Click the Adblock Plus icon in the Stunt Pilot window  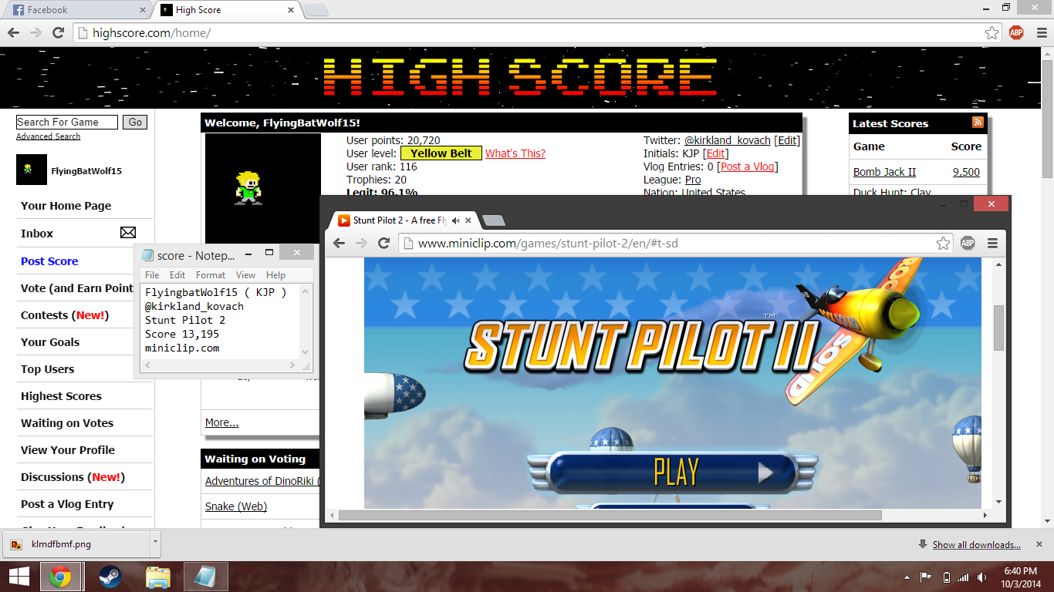[968, 244]
